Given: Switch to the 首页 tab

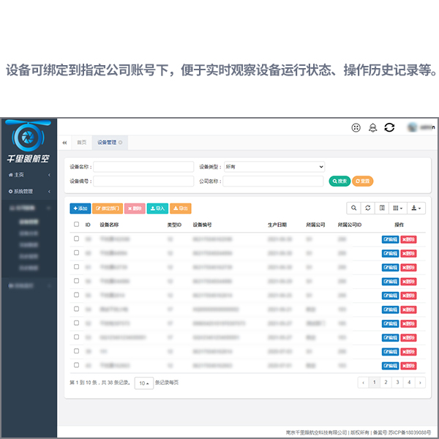Looking at the screenshot, I should pos(82,143).
